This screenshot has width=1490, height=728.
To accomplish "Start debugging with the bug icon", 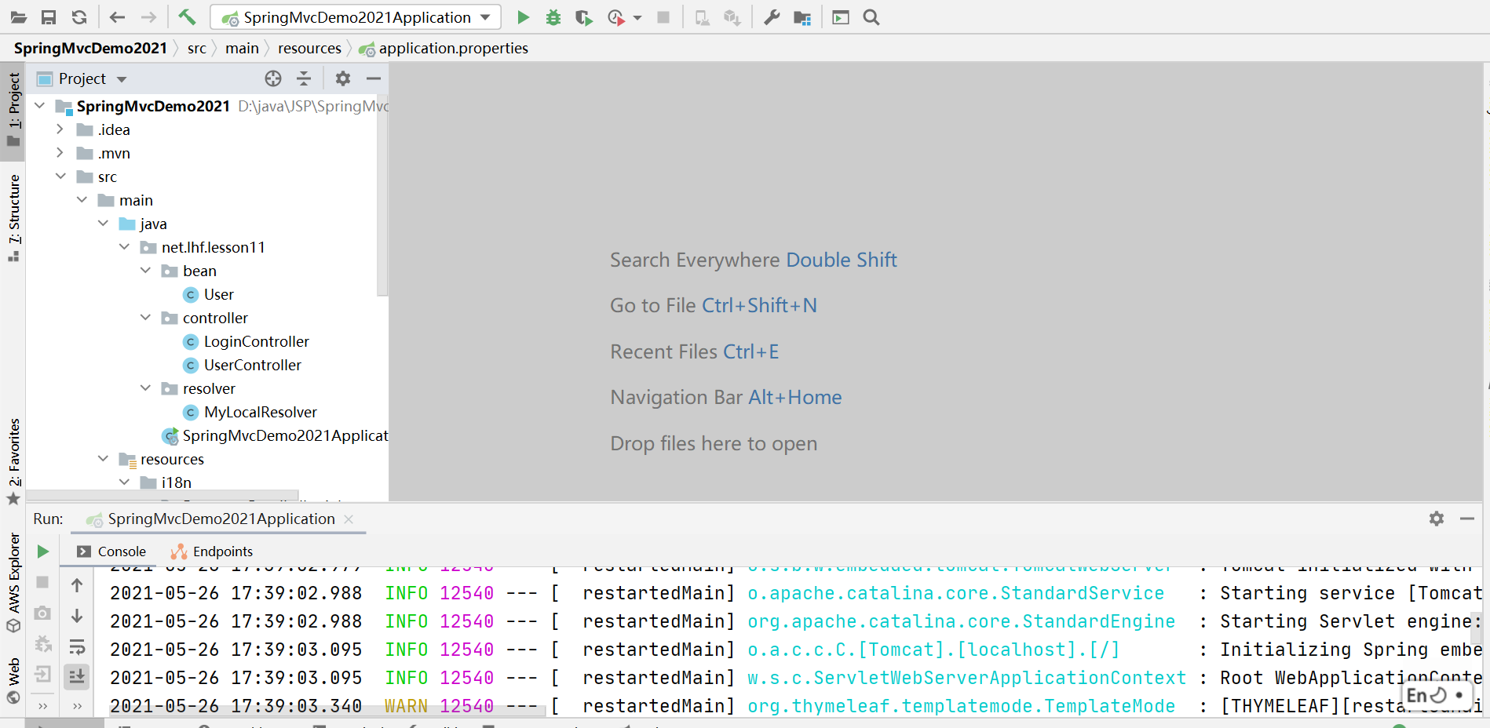I will [553, 17].
